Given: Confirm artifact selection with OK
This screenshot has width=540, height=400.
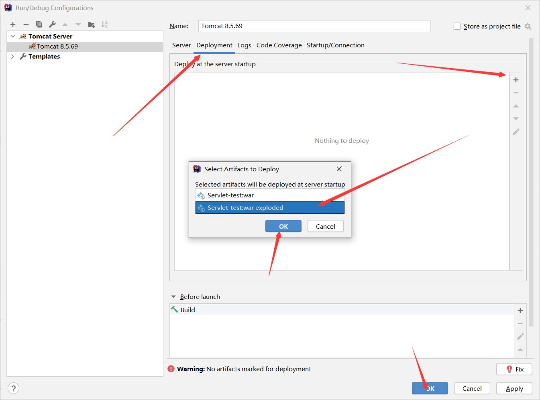Looking at the screenshot, I should tap(283, 226).
